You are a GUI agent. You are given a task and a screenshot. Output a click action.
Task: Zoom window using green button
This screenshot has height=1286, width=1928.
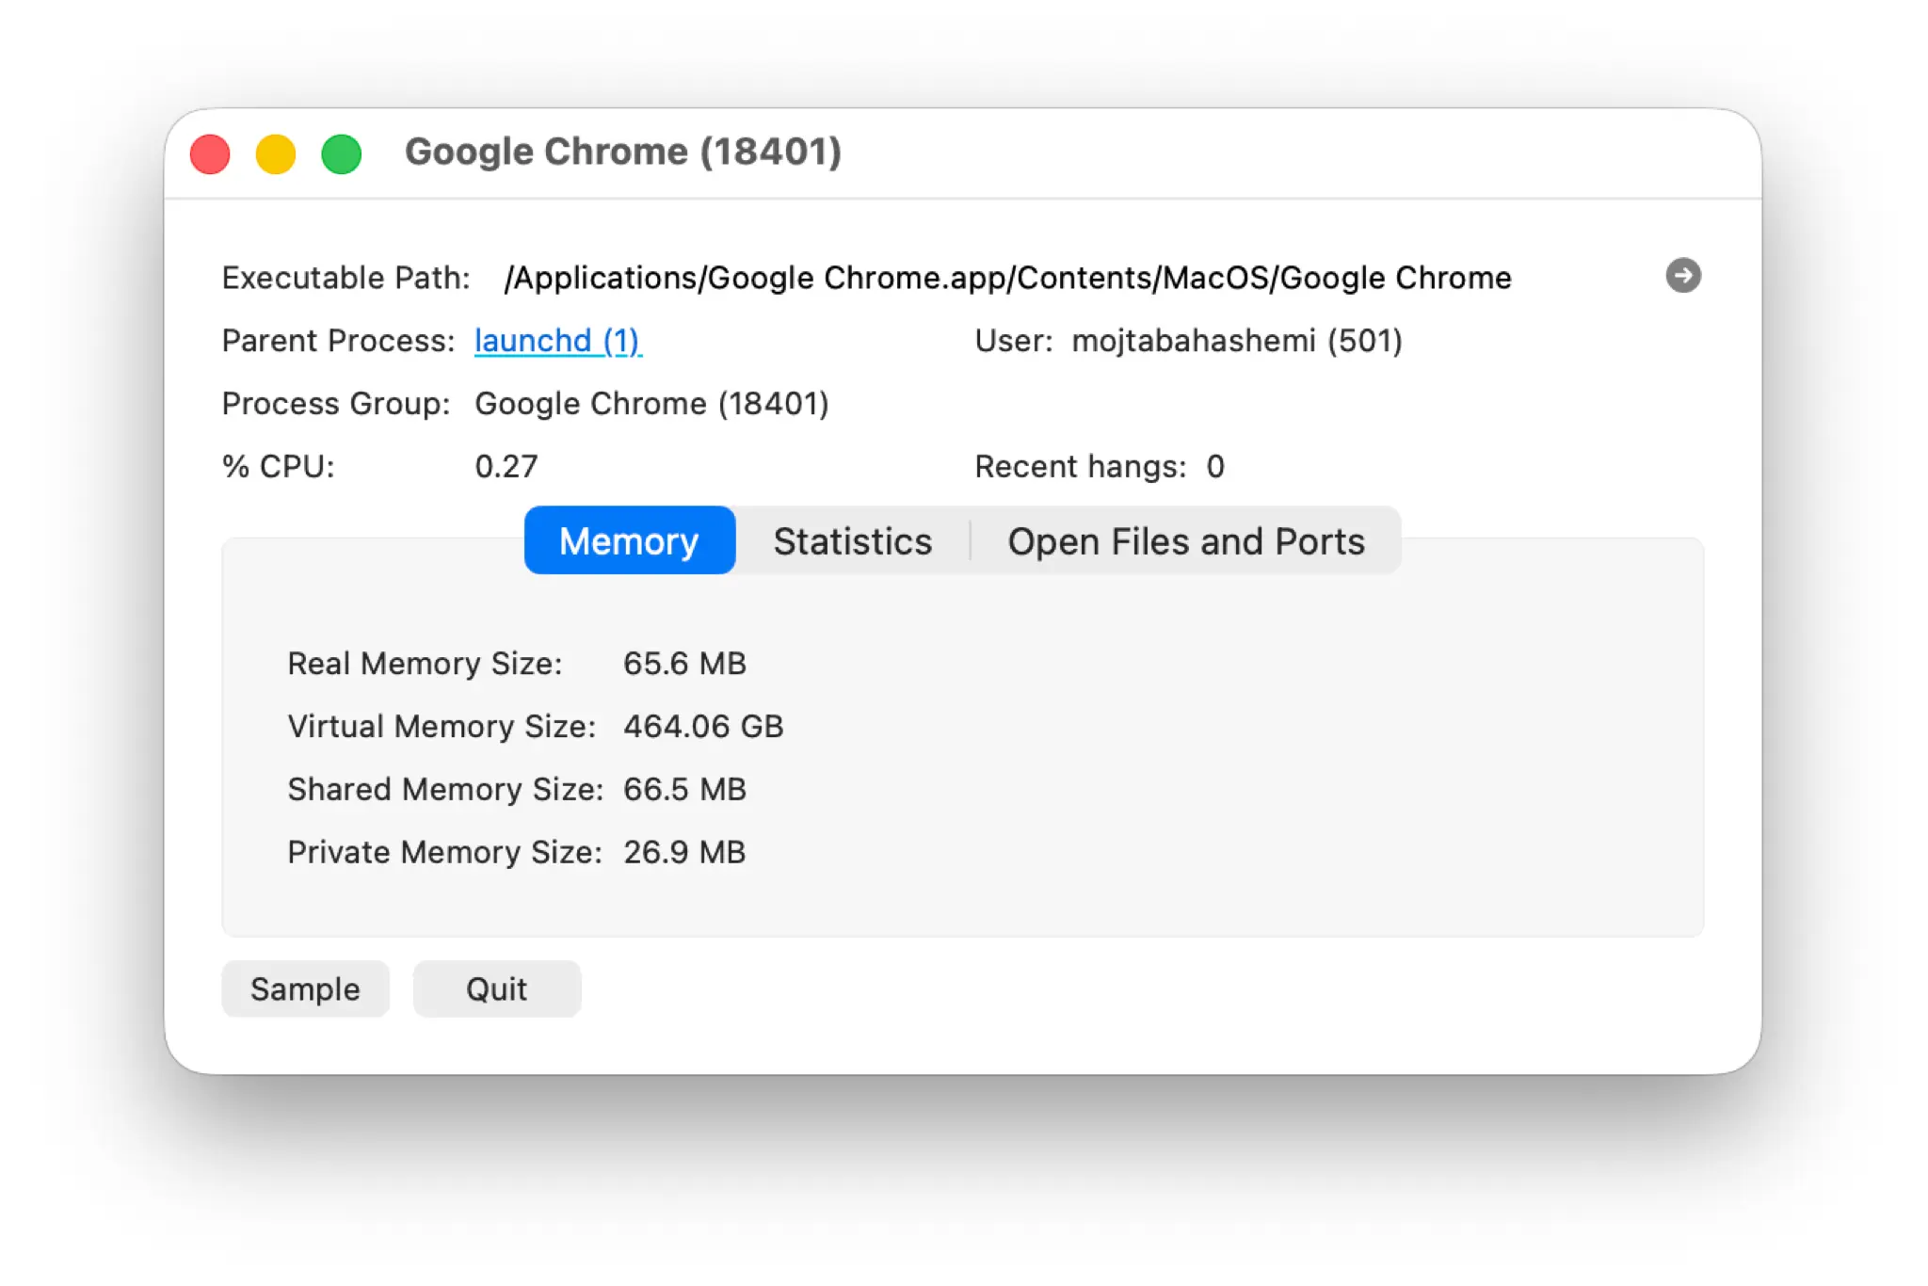coord(342,154)
